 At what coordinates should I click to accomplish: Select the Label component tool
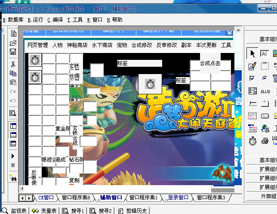click(265, 53)
